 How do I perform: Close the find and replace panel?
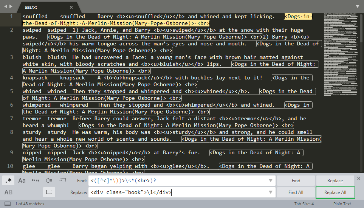(x=359, y=179)
